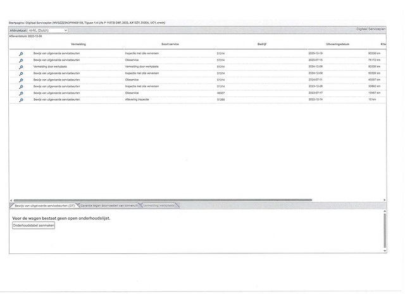This screenshot has height=304, width=405.
Task: Click the Vermelding door werkplaats text in Vermelding column
Action: 50,66
